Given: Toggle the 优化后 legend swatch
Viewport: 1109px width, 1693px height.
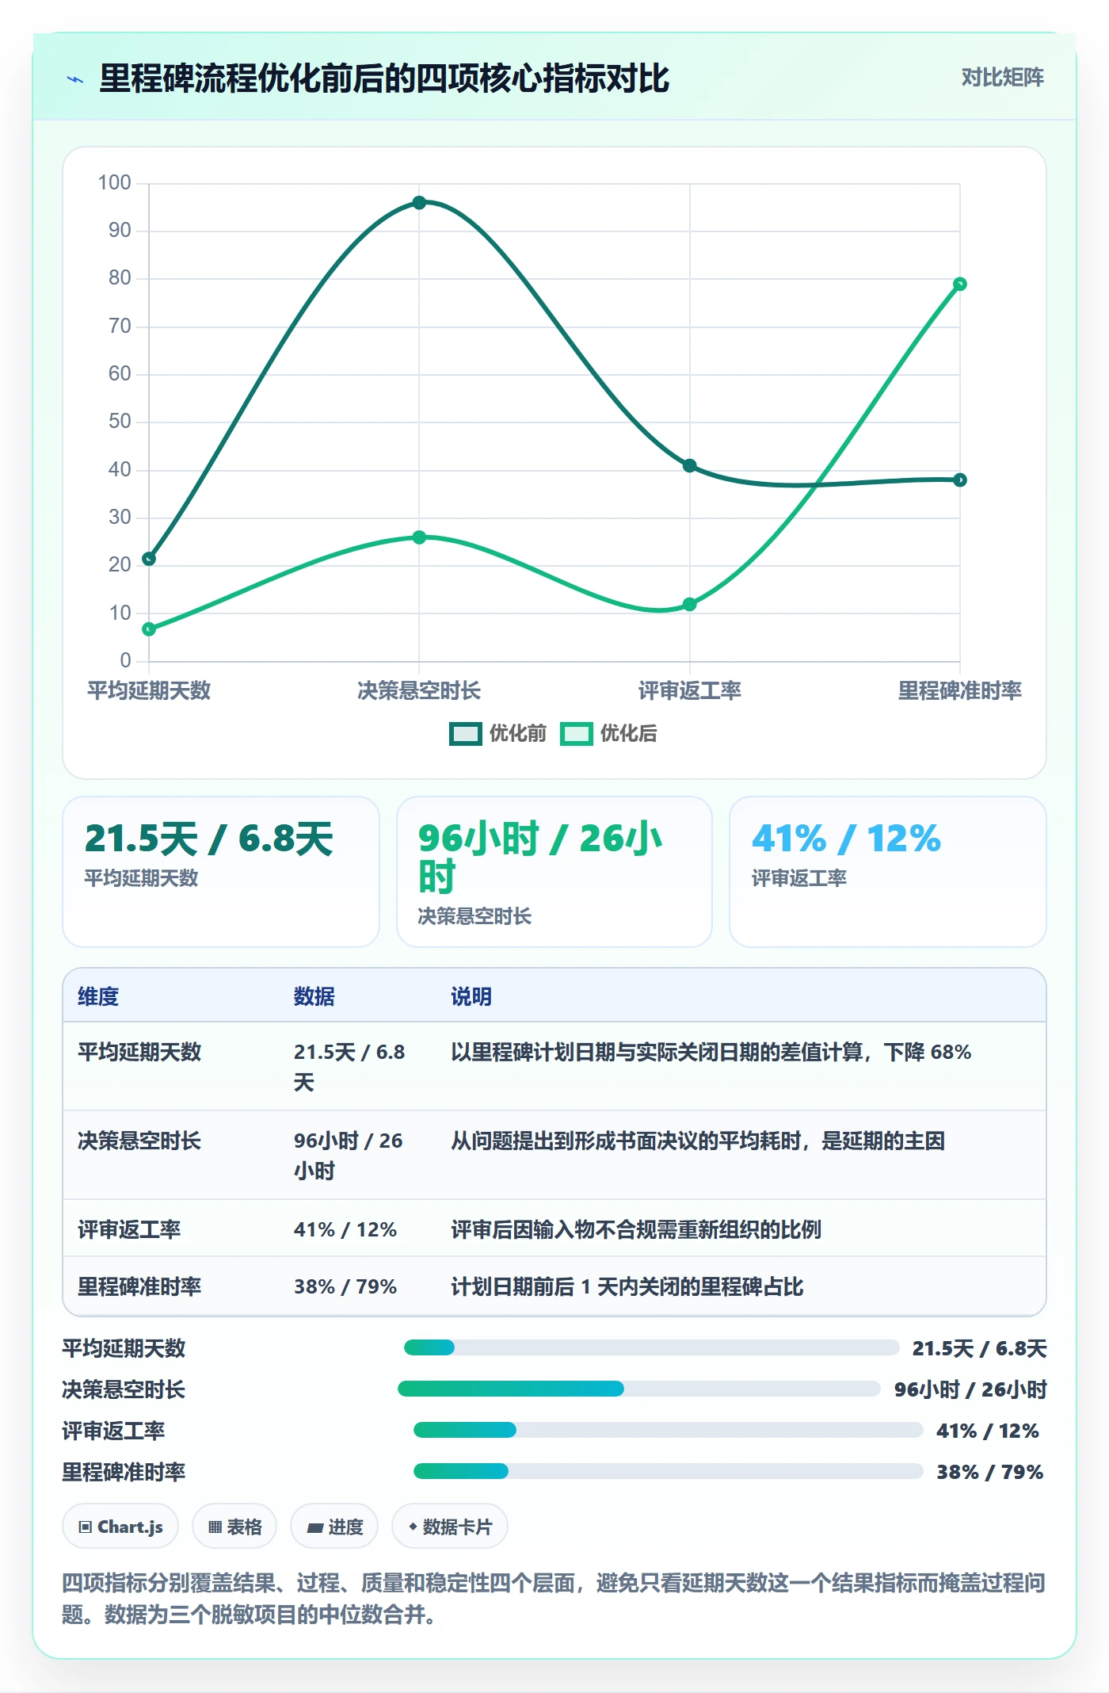Looking at the screenshot, I should [577, 734].
